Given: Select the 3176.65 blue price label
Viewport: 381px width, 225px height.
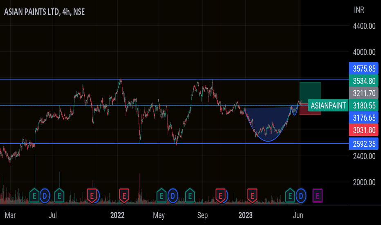Looking at the screenshot, I should (x=364, y=118).
